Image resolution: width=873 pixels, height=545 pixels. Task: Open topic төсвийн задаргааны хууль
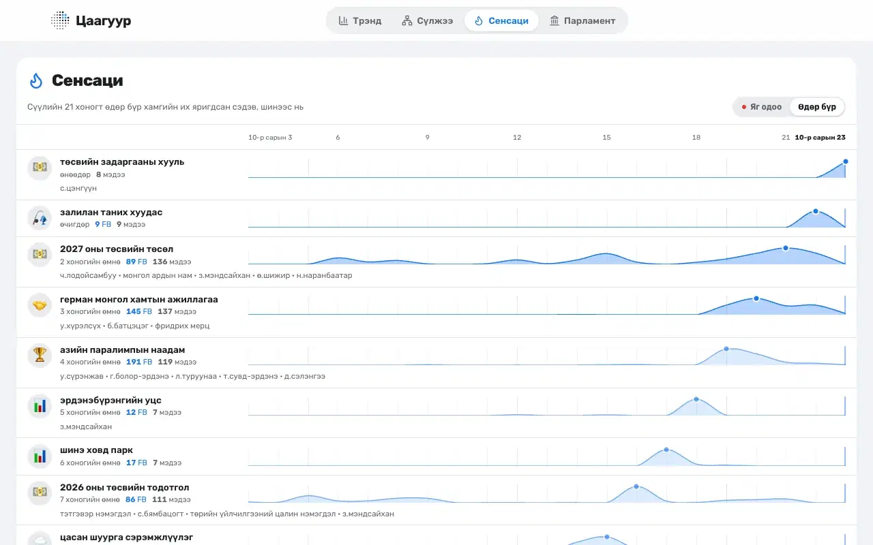coord(122,162)
